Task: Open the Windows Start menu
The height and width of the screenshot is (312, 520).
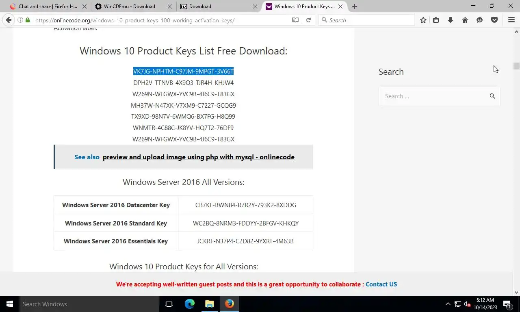Action: [x=9, y=304]
